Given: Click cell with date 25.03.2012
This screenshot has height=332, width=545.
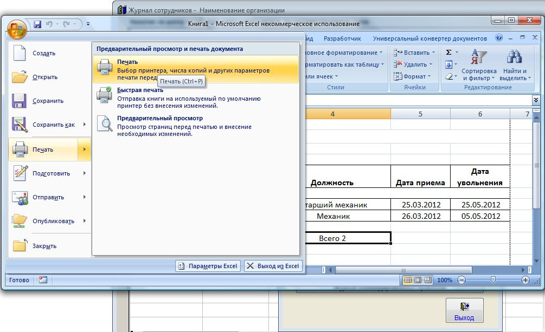Looking at the screenshot, I should tap(421, 205).
